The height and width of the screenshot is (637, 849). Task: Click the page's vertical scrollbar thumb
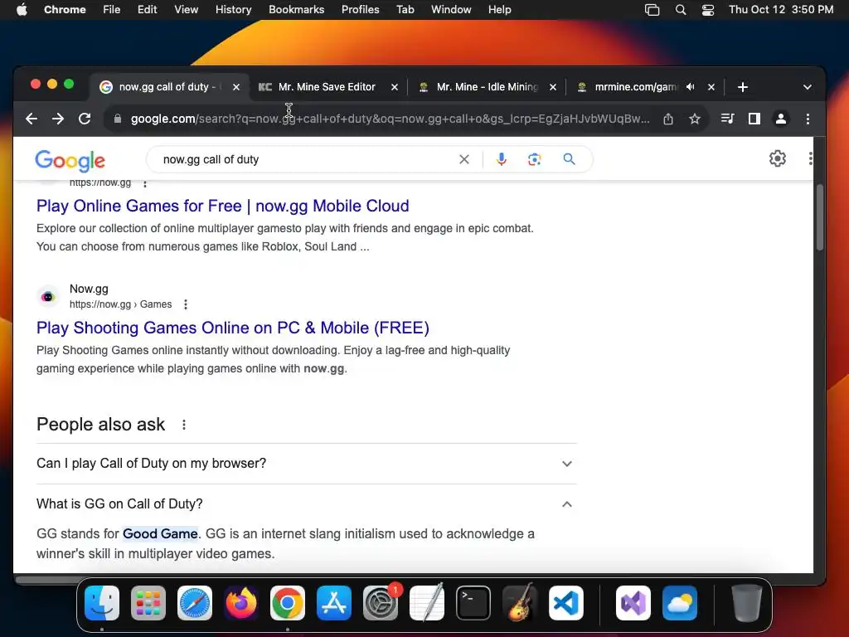820,218
